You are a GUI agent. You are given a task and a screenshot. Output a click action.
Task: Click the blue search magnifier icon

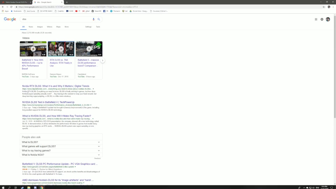click(99, 19)
